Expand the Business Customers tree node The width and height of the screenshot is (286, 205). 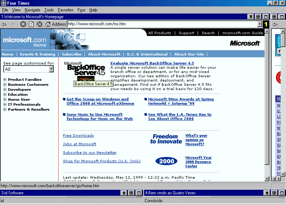pyautogui.click(x=5, y=85)
